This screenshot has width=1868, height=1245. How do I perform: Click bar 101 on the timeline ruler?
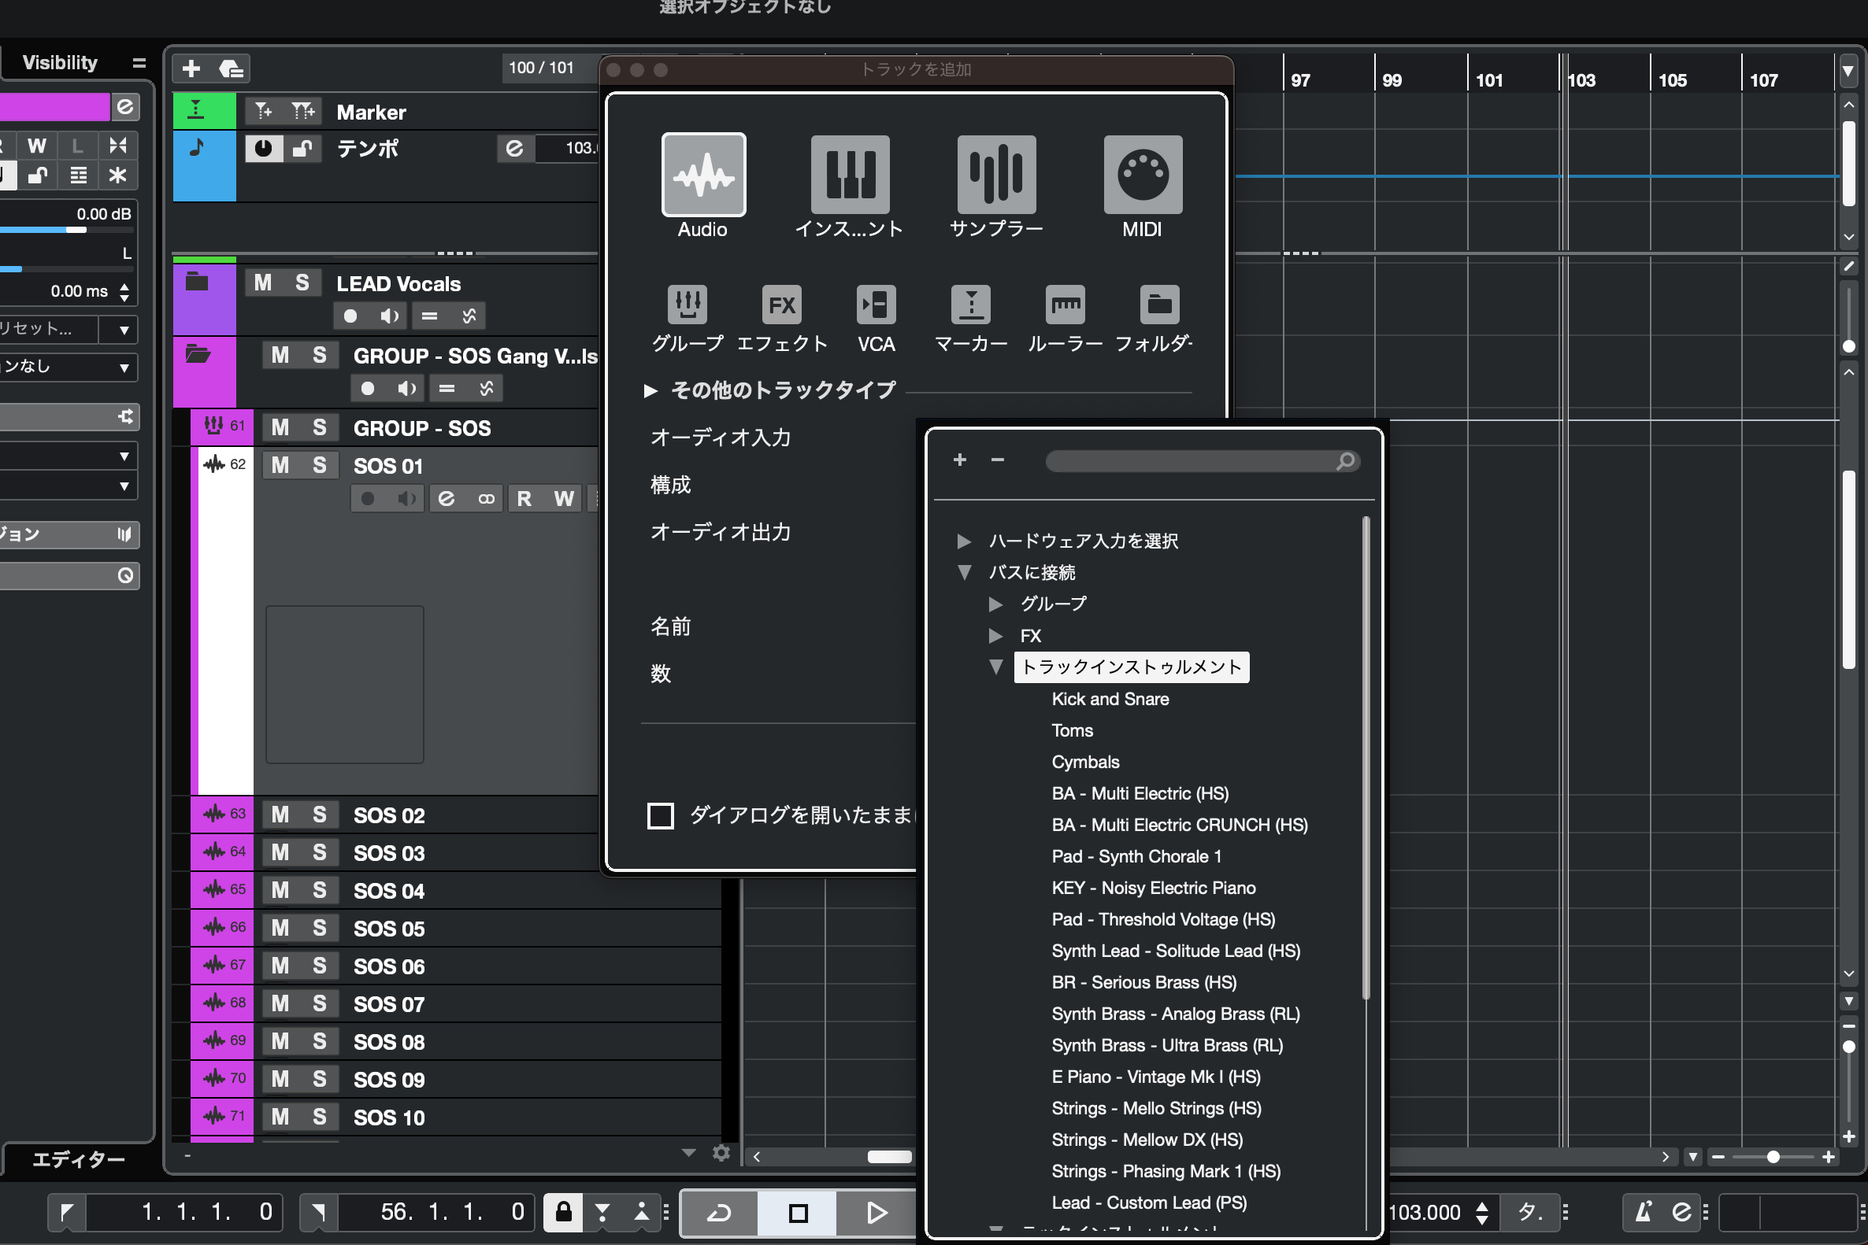pyautogui.click(x=1488, y=80)
